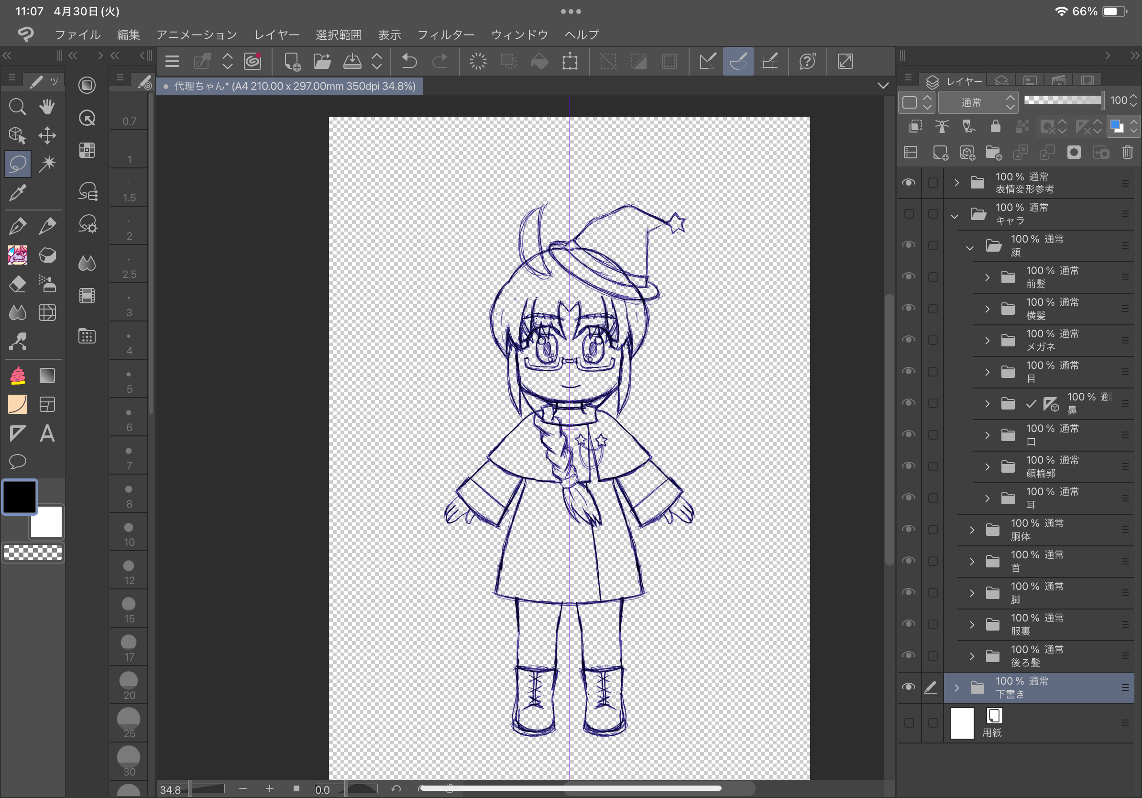The image size is (1142, 798).
Task: Select the Eraser tool
Action: (17, 284)
